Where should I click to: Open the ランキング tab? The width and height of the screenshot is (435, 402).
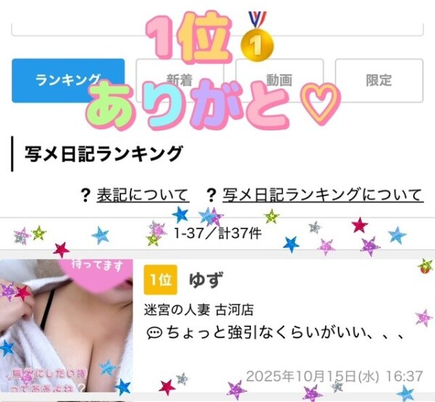pyautogui.click(x=68, y=81)
